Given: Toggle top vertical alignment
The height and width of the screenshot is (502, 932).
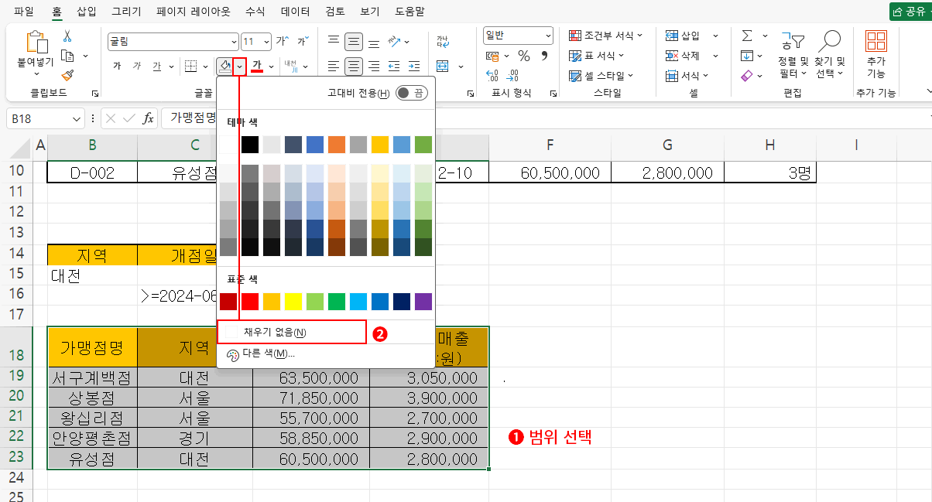Looking at the screenshot, I should [x=334, y=41].
